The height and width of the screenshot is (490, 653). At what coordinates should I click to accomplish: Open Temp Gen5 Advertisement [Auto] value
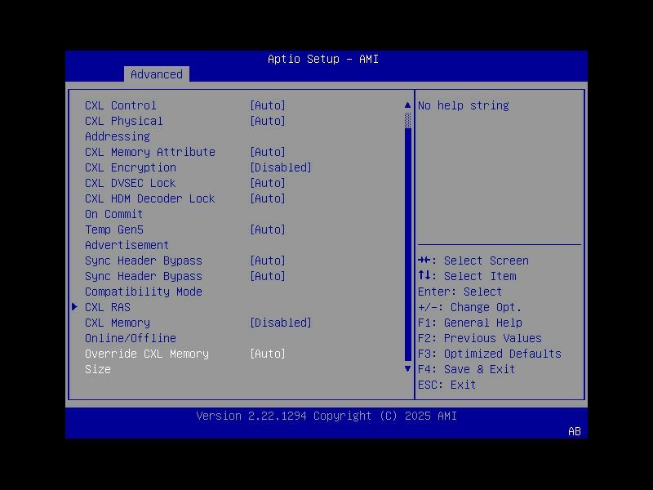tap(268, 229)
